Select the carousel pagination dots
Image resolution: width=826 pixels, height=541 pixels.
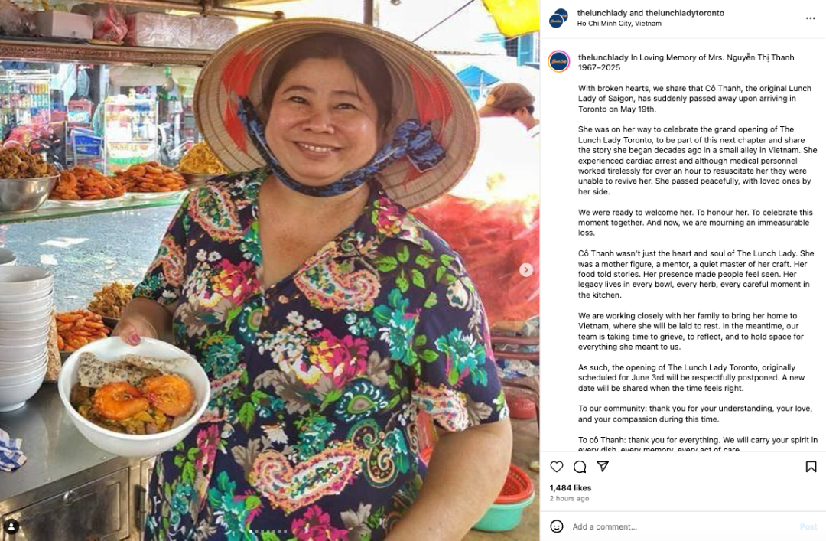click(x=268, y=532)
